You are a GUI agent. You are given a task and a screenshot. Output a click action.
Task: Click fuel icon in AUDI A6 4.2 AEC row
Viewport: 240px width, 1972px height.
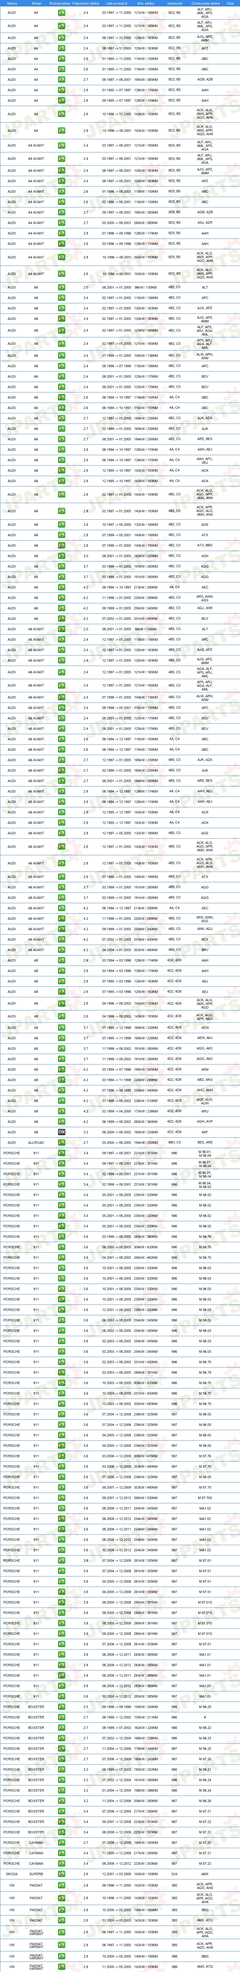tap(62, 587)
